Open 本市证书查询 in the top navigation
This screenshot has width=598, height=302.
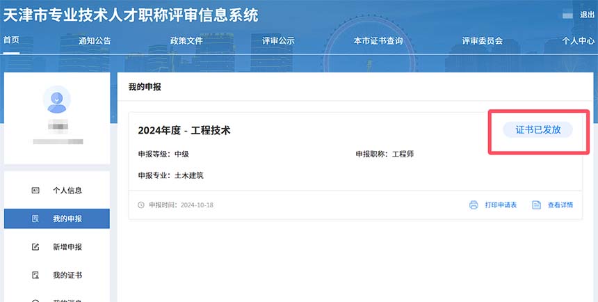point(378,40)
